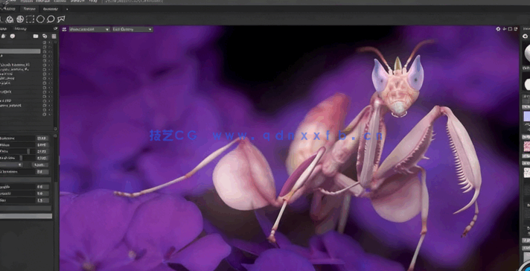The height and width of the screenshot is (271, 530).
Task: Toggle circle marker of topmost layer row
Action: tap(44, 42)
